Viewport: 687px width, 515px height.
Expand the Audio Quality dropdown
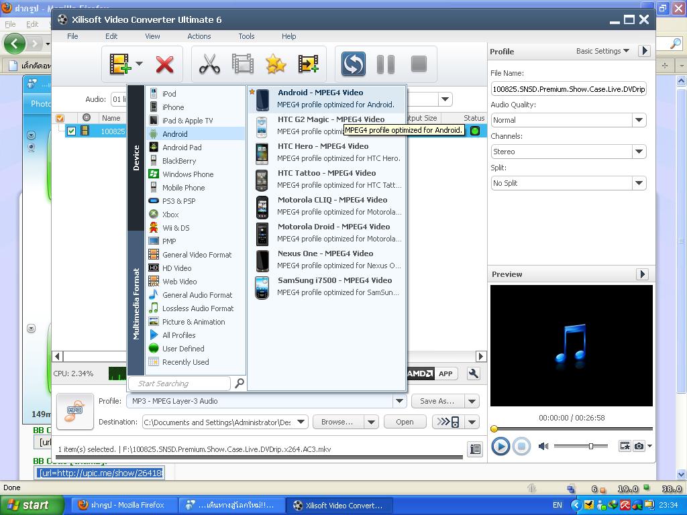[639, 120]
